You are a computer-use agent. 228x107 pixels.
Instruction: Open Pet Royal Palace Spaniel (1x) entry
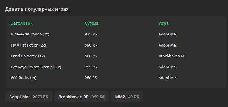click(x=36, y=67)
